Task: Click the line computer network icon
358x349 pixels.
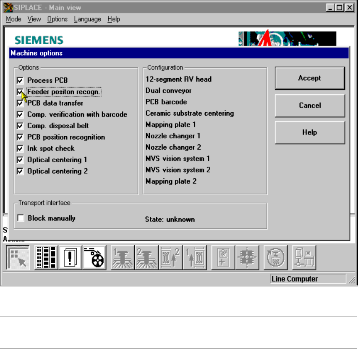Action: tap(304, 257)
